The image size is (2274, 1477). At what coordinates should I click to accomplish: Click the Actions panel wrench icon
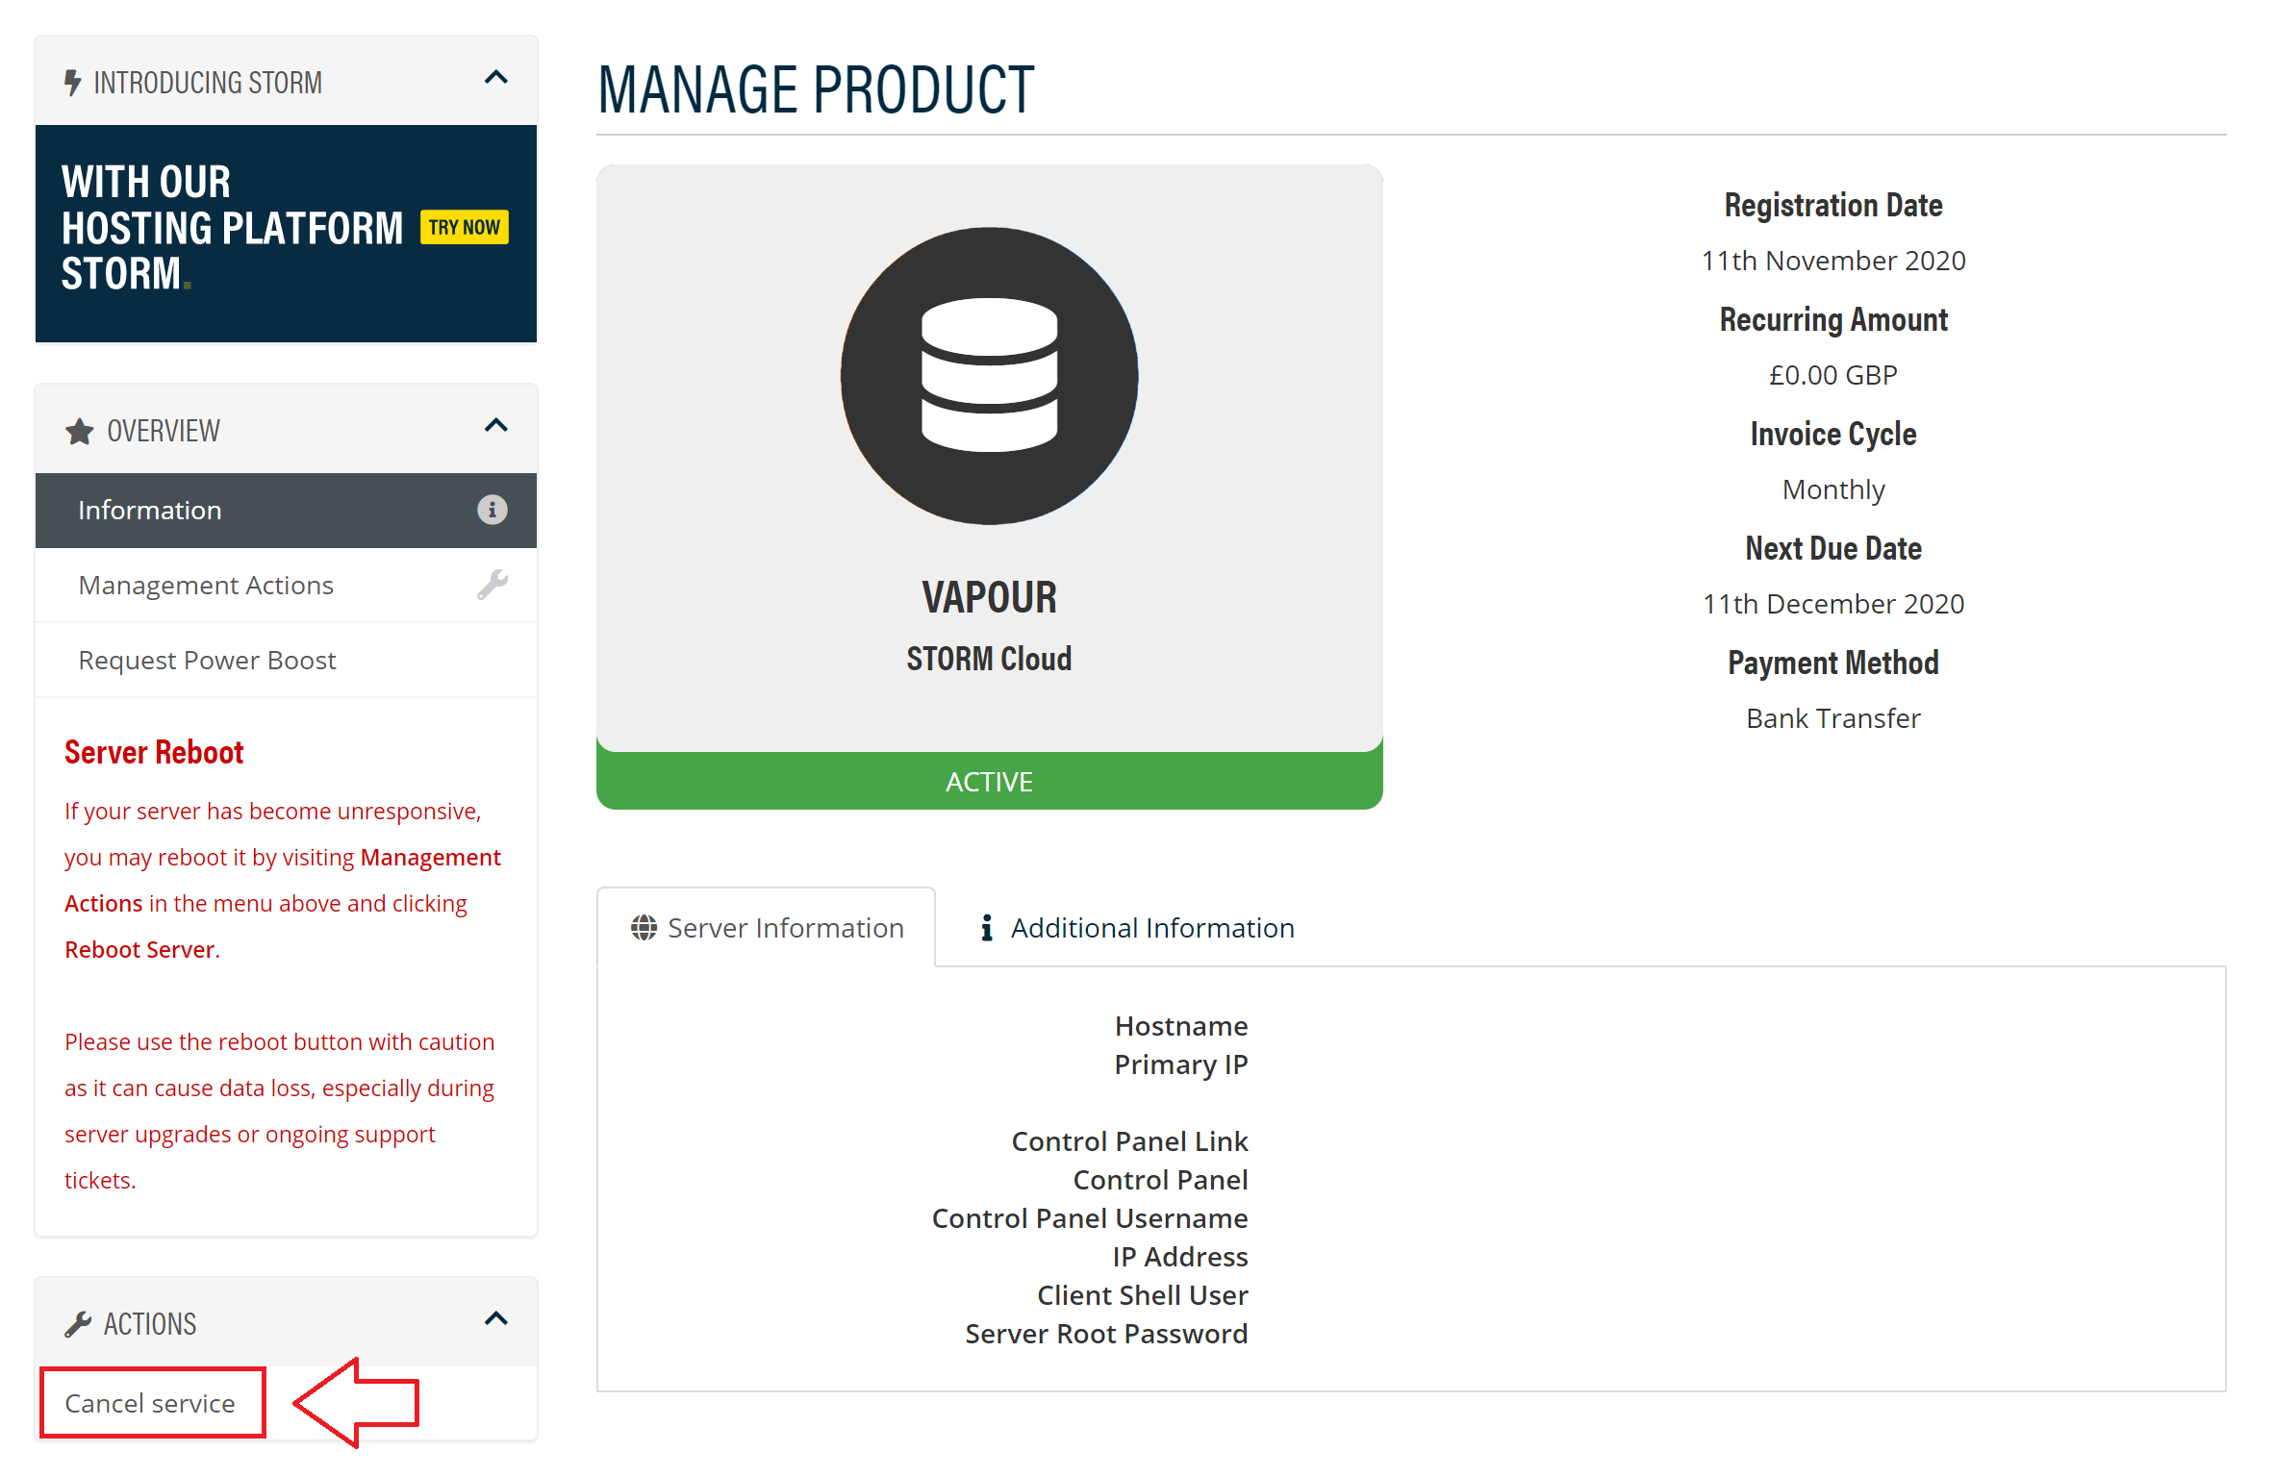pos(78,1324)
